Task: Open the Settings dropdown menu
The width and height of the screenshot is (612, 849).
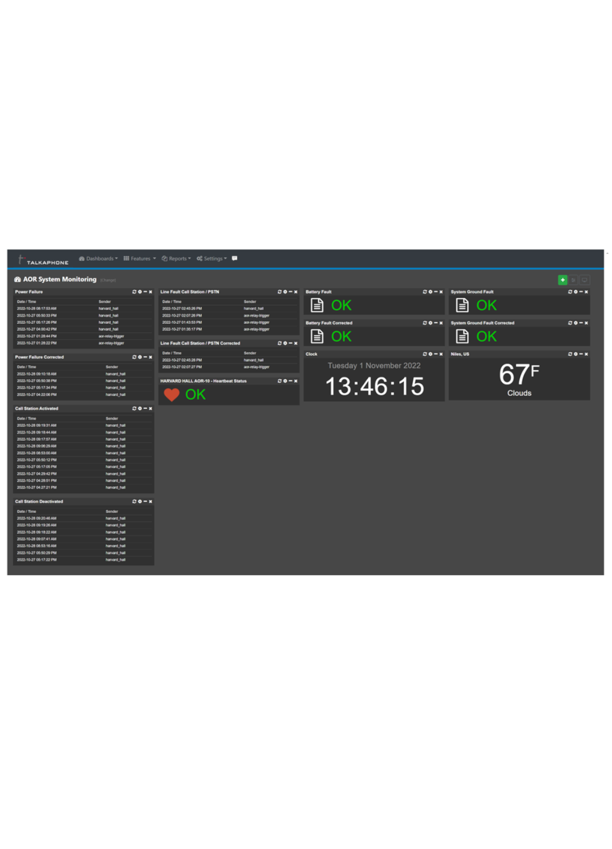Action: pyautogui.click(x=212, y=259)
